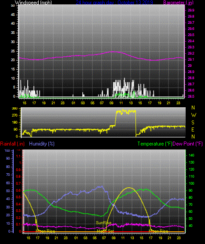Click the "45" windspeed axis value
This screenshot has width=205, height=244.
click(x=13, y=15)
